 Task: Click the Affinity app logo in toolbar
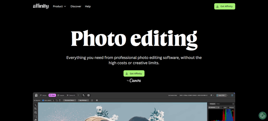(x=36, y=95)
